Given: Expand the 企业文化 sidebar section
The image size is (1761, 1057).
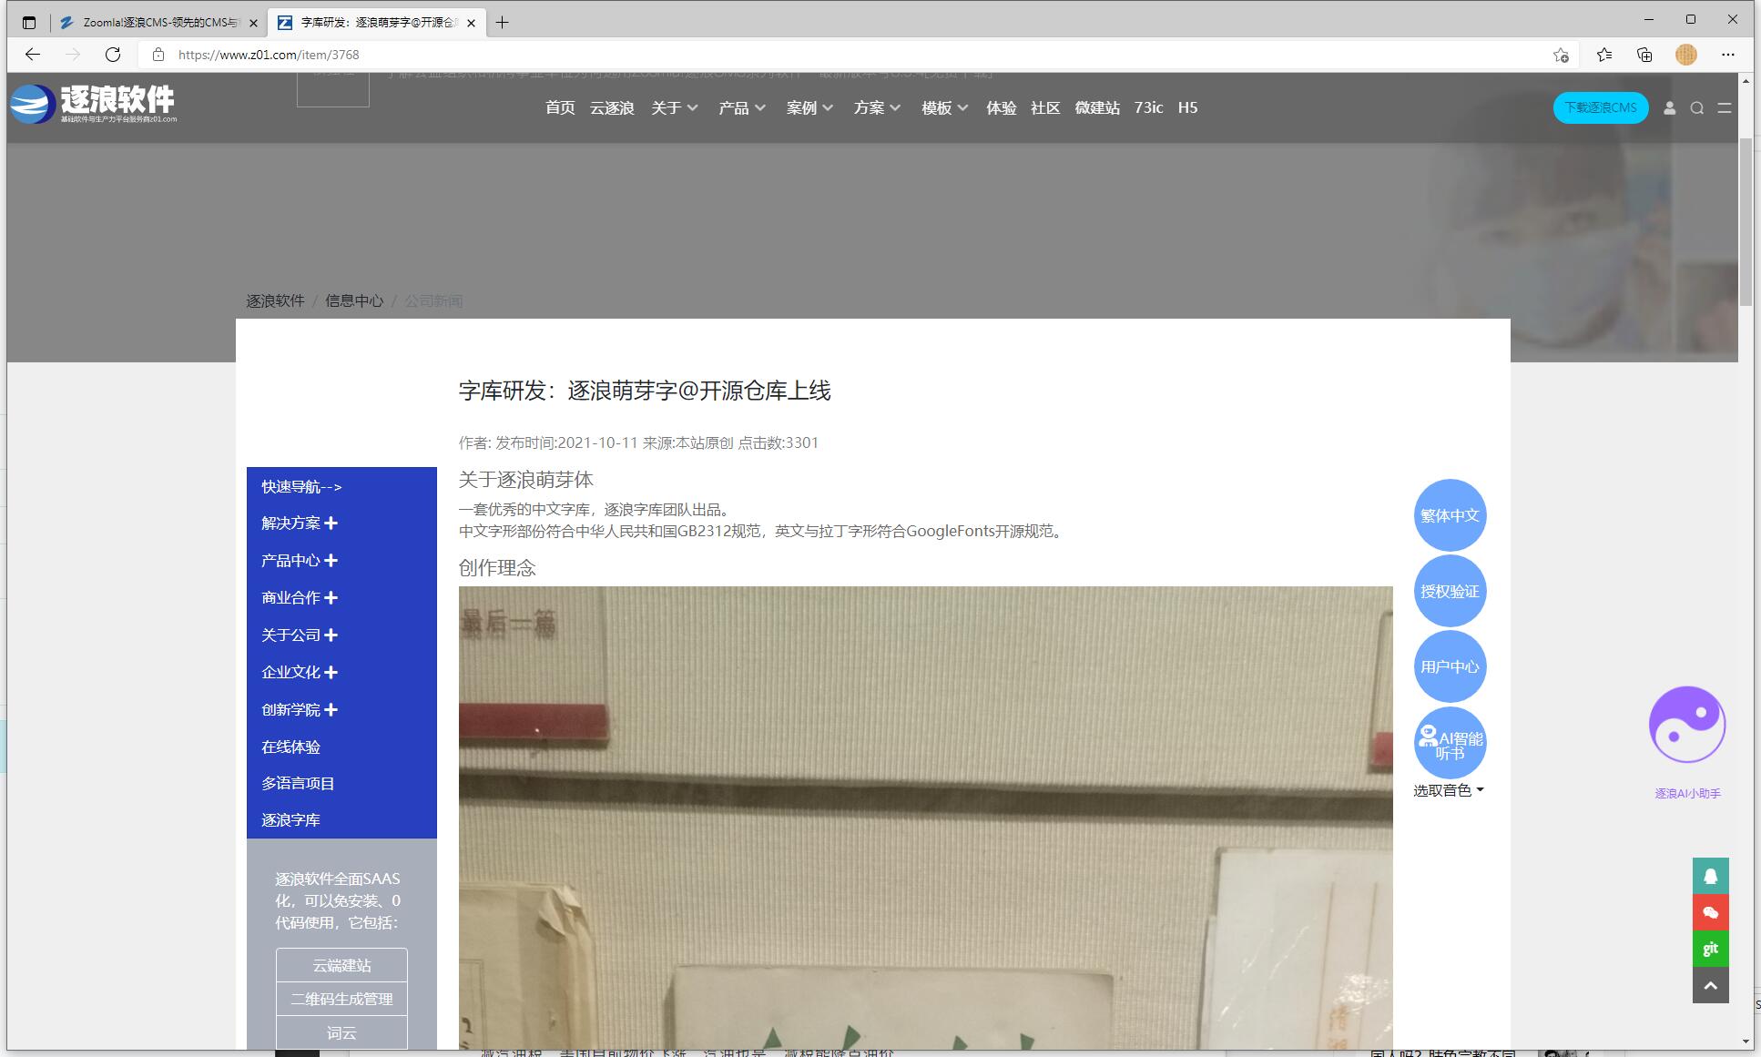Looking at the screenshot, I should point(331,673).
